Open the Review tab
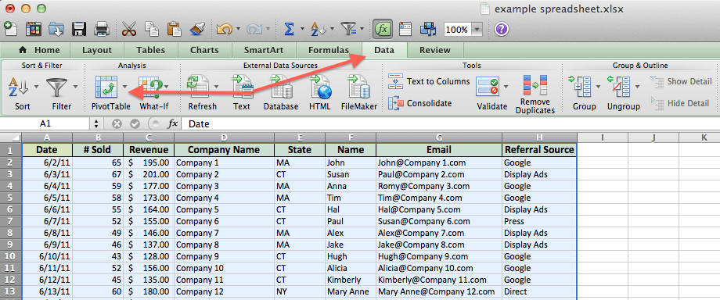The image size is (720, 300). (435, 51)
